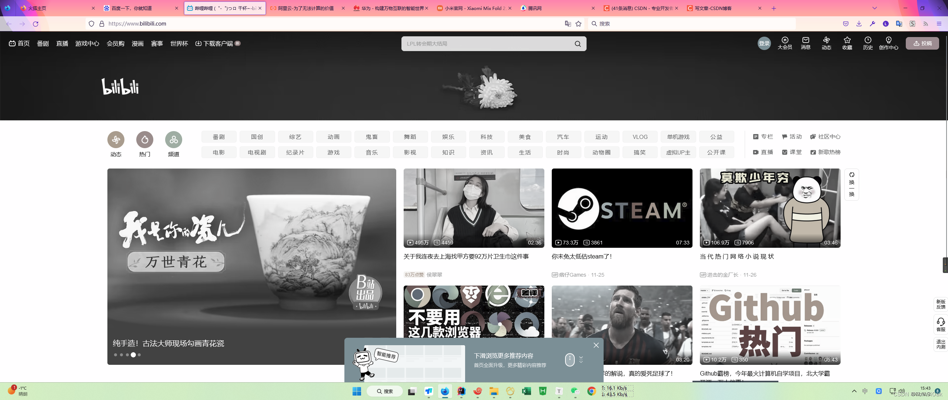Expand the system tray hidden icons arrow
Image resolution: width=948 pixels, height=400 pixels.
[854, 391]
